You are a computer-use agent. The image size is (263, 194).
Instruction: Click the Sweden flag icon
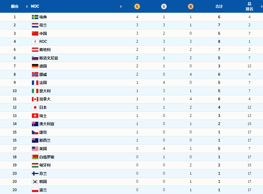click(35, 17)
